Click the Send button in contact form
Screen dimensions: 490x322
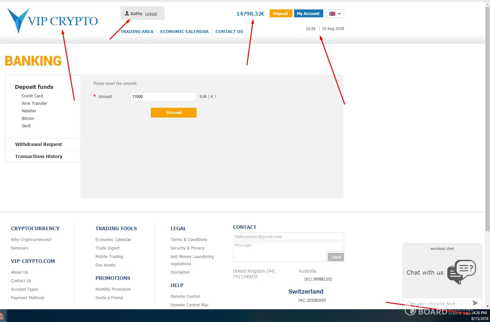[x=336, y=257]
